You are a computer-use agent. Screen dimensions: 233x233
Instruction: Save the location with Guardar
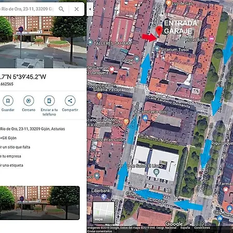click(x=8, y=100)
